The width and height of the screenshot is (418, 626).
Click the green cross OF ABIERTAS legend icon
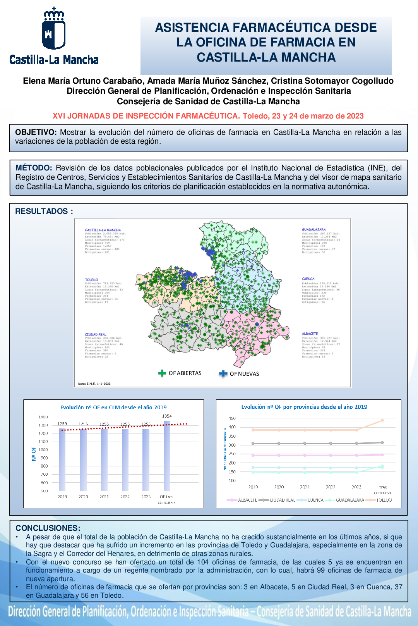point(162,373)
